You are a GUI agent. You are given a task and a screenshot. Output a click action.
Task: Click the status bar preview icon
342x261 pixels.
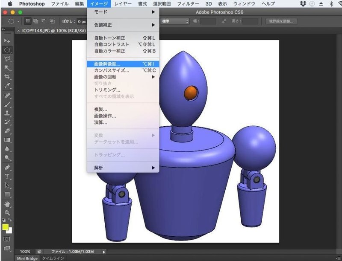(39, 252)
